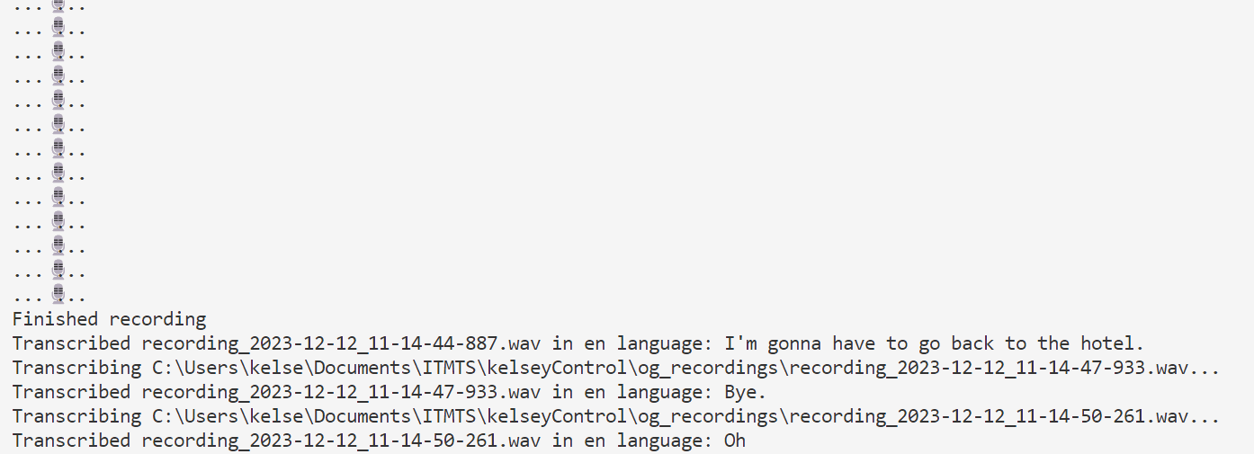
Task: Click the last microphone icon above Finished recording
Action: 58,294
